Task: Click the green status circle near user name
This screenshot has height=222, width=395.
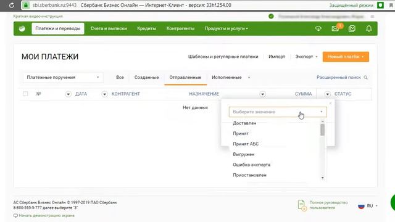Action: [271, 17]
